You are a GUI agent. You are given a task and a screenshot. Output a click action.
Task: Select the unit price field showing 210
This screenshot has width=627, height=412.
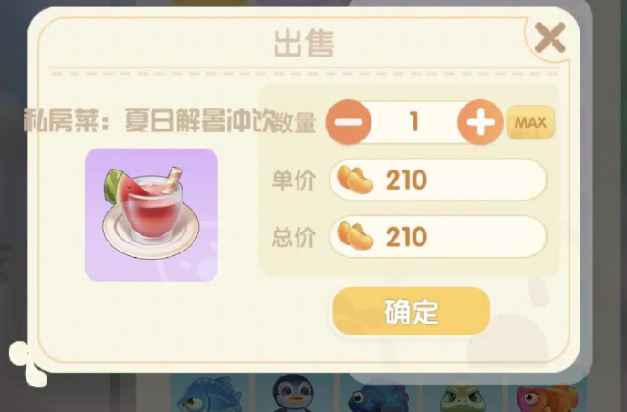[x=438, y=180]
